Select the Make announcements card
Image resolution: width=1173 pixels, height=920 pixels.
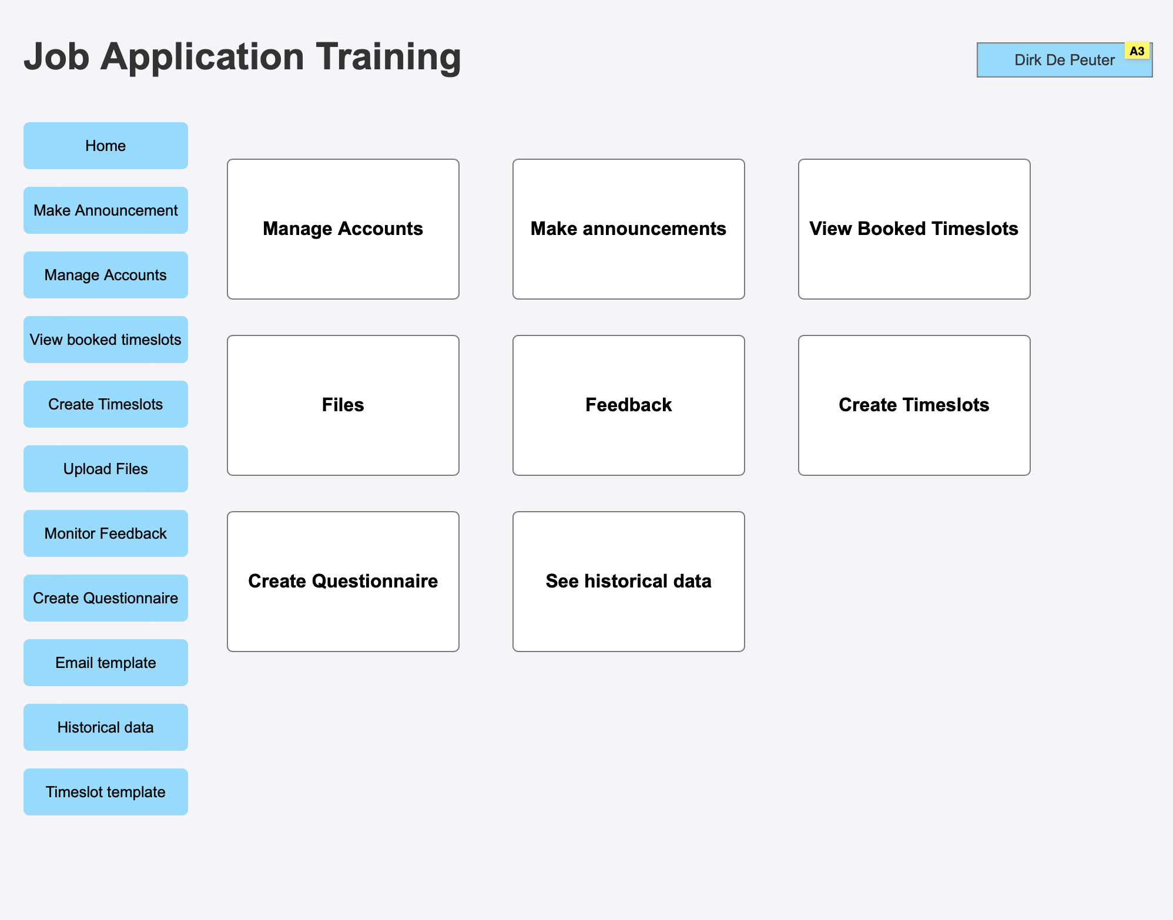pos(628,229)
